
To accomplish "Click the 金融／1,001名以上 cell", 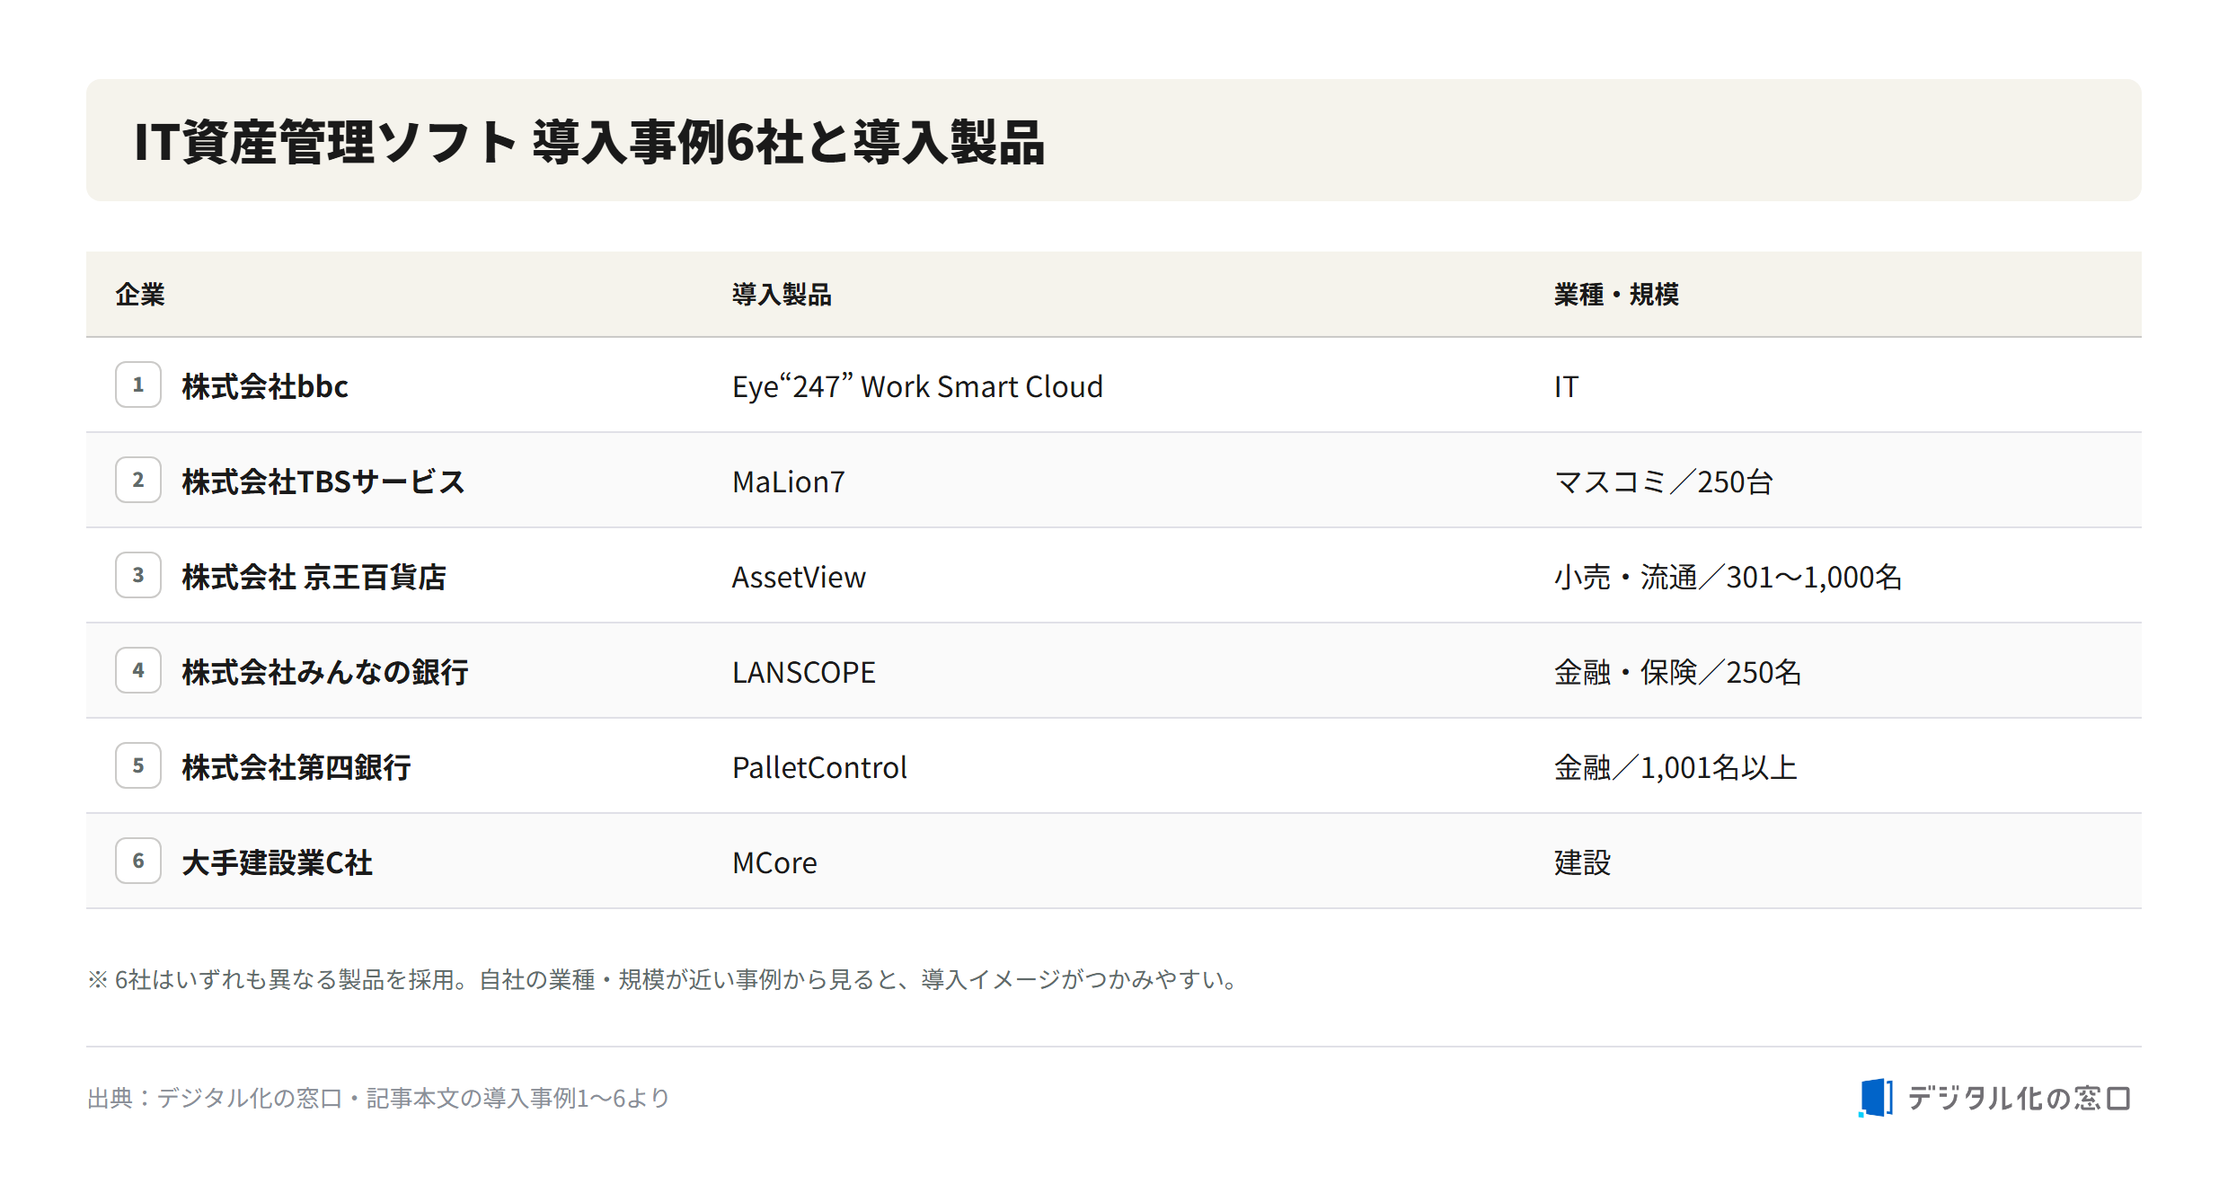I will click(x=1675, y=767).
